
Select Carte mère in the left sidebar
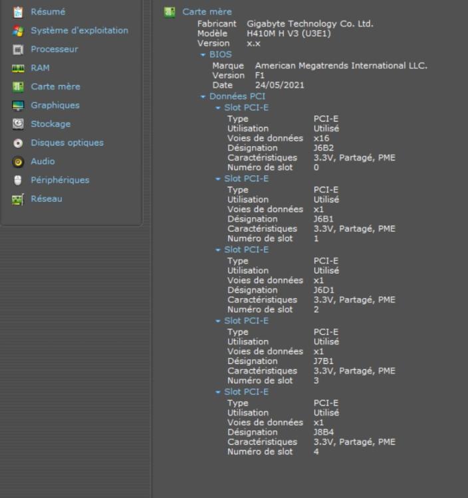click(x=55, y=87)
